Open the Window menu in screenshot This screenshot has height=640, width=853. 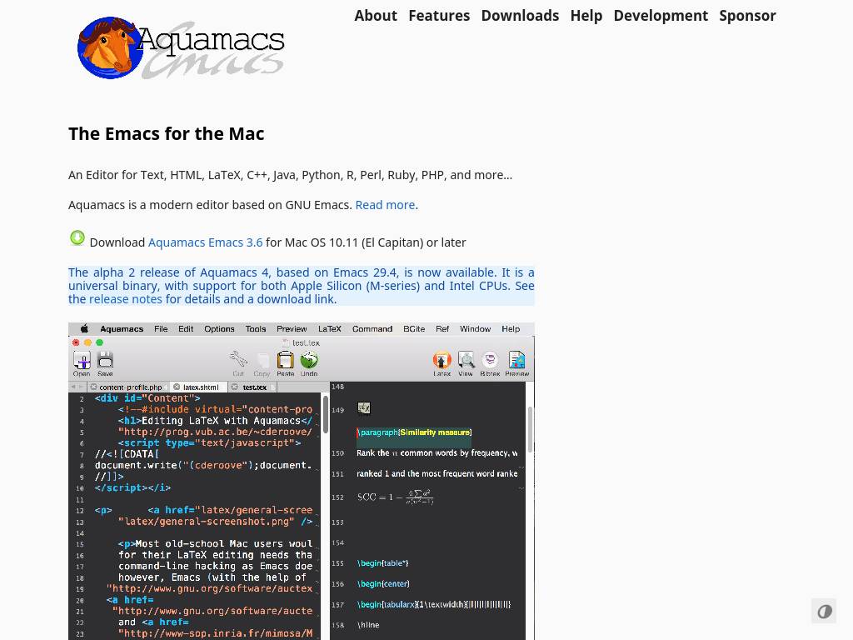[x=475, y=328]
